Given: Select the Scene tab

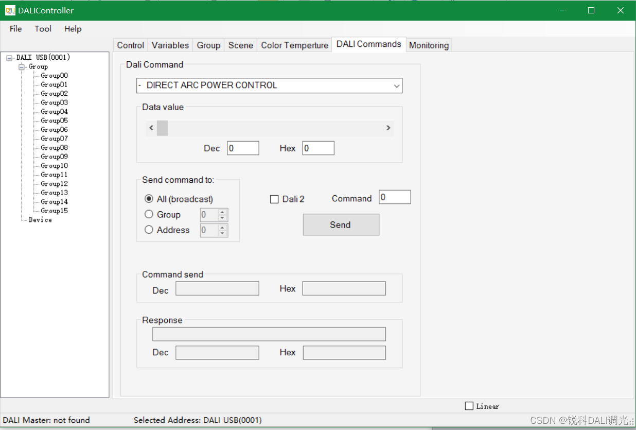Looking at the screenshot, I should coord(240,45).
